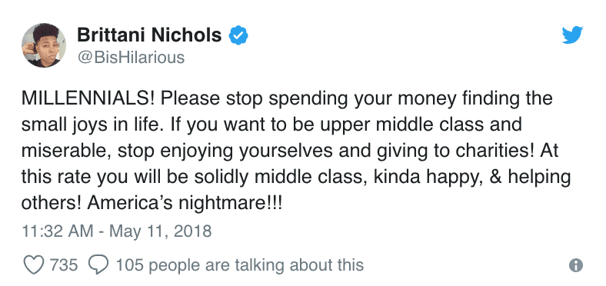606x286 pixels.
Task: Visit the Brittani Nichols name link
Action: click(x=149, y=35)
